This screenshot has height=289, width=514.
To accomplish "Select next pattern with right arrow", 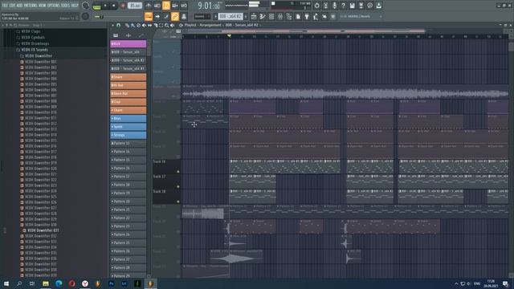I will (x=246, y=16).
